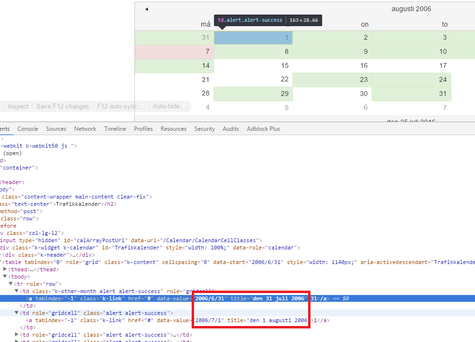Select calendar day 21
The width and height of the screenshot is (475, 342).
[x=175, y=79]
